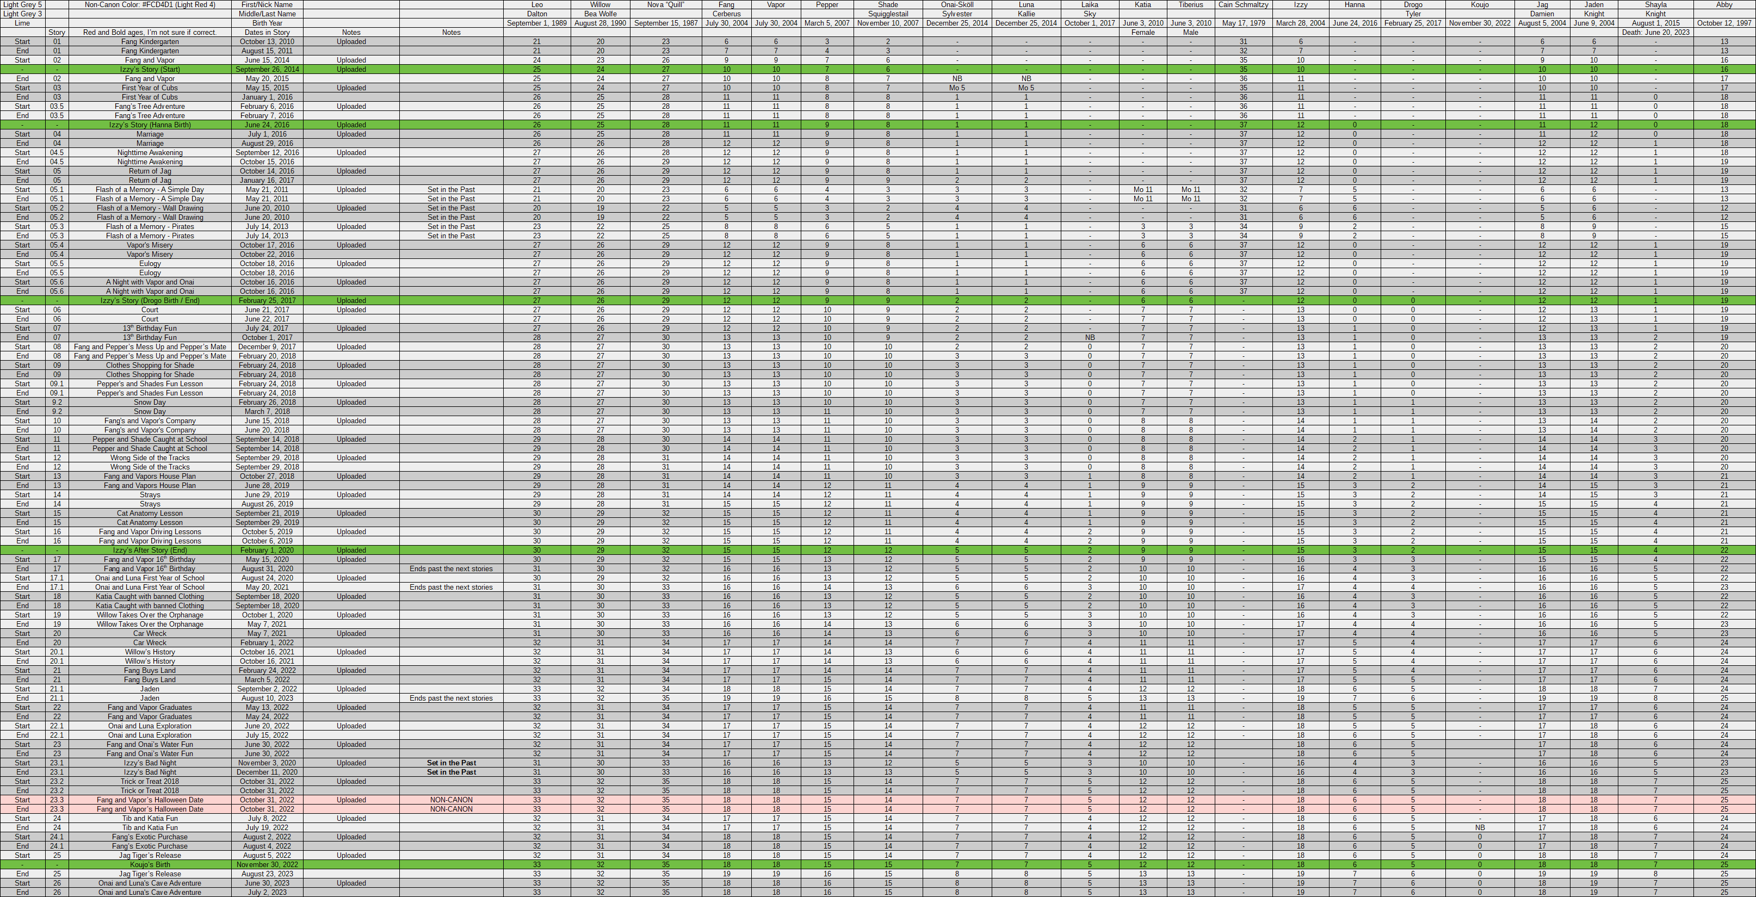
Task: Click the Death: June 20, 2023 cell
Action: coord(1655,32)
